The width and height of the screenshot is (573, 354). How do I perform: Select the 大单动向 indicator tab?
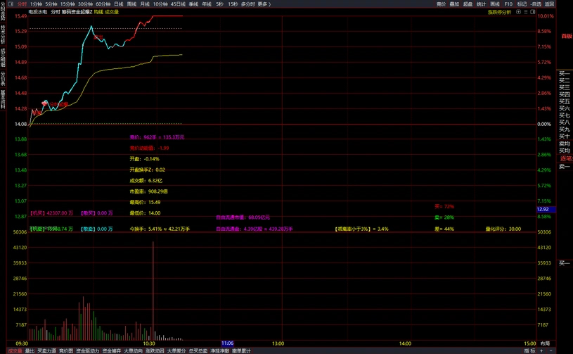coord(133,350)
